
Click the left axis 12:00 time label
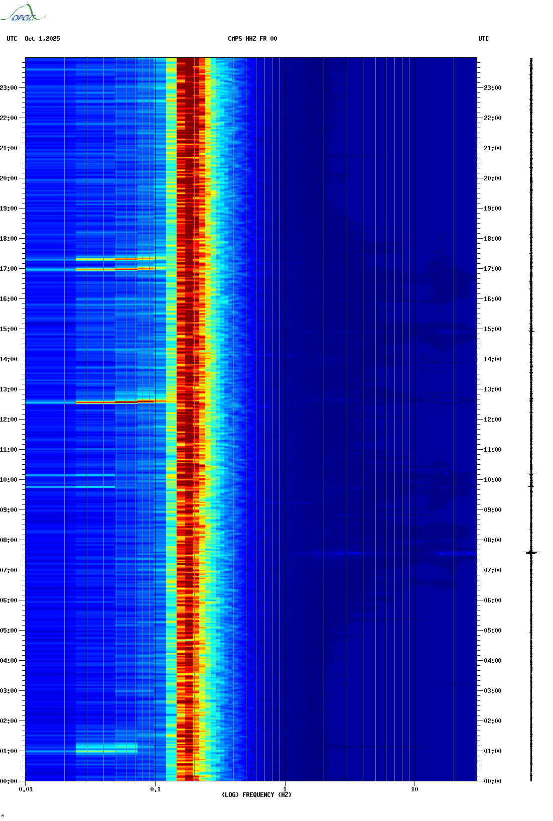pos(9,420)
